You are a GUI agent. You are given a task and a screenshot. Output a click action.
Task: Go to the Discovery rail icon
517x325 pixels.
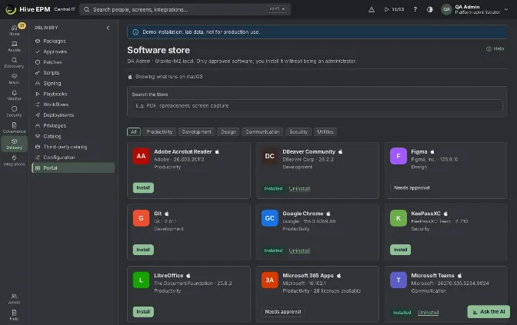pos(14,62)
